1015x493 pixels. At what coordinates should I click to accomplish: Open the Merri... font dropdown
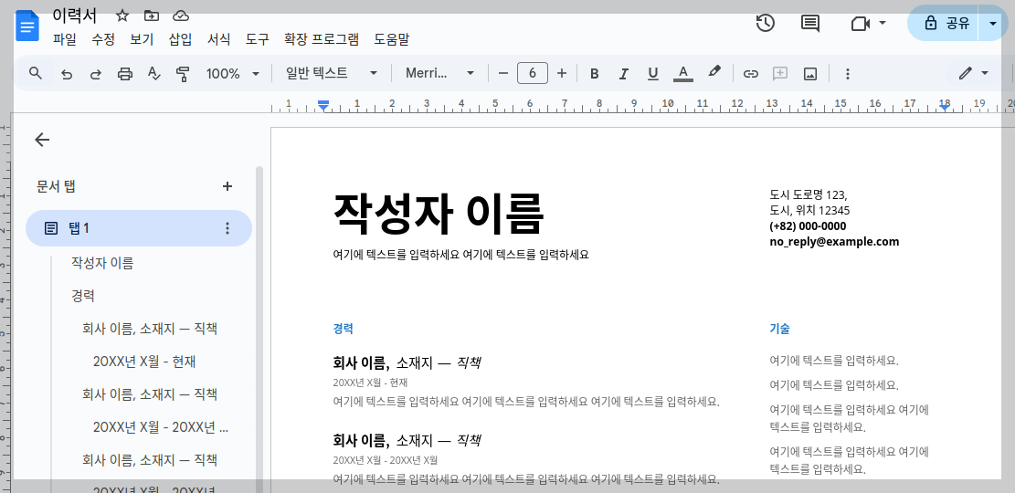point(440,73)
